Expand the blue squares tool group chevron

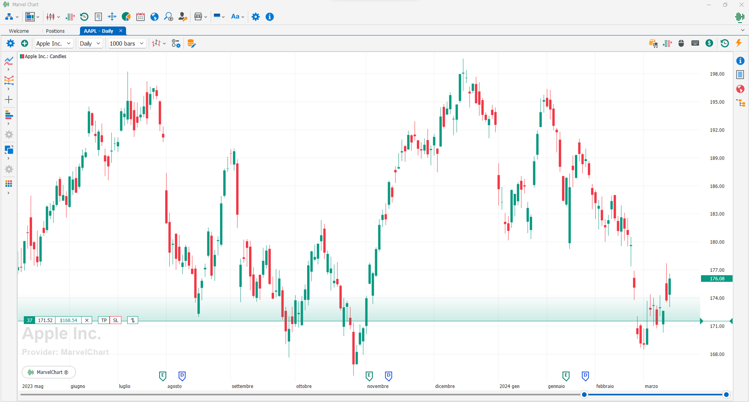point(8,158)
